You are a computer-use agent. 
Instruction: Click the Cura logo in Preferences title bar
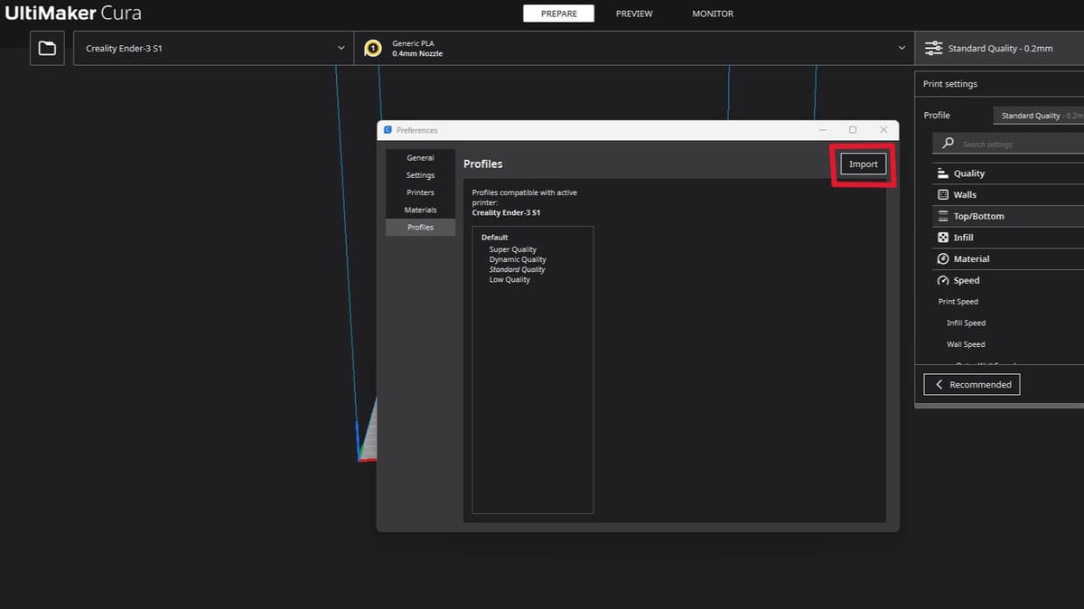(388, 130)
